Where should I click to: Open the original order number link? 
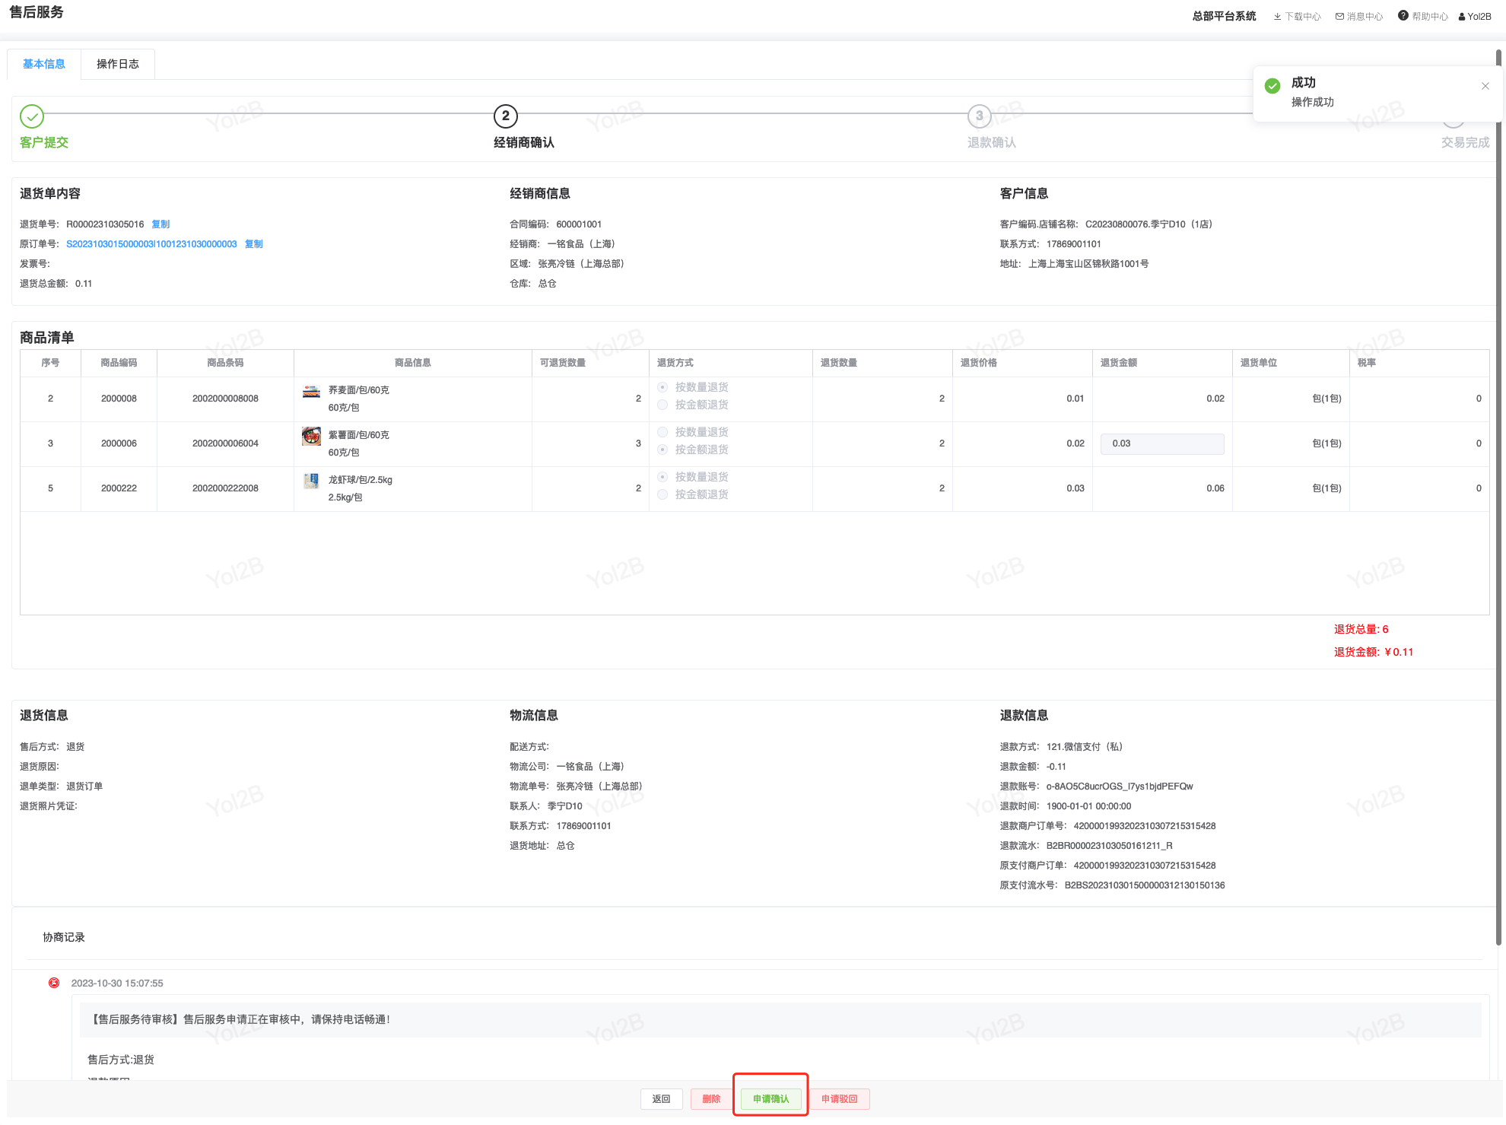[x=151, y=244]
